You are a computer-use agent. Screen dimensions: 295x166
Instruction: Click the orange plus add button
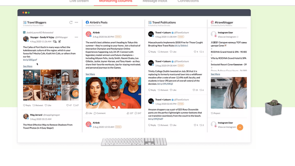click(x=240, y=127)
